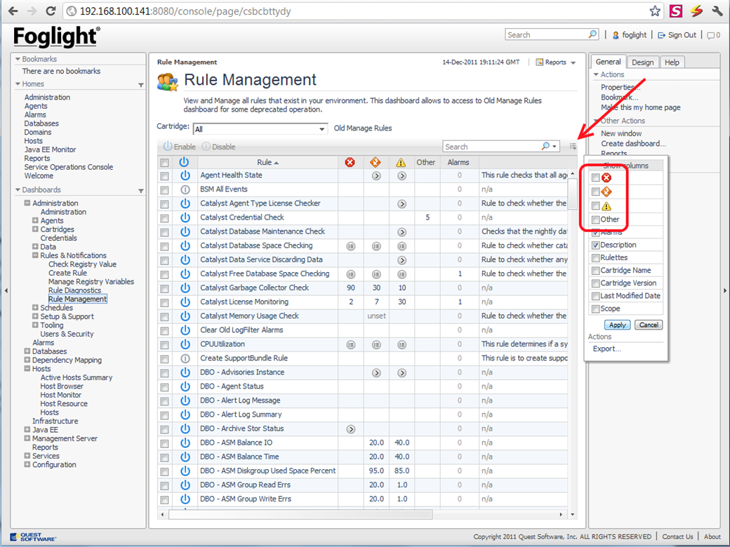Click the Enable button in the rules toolbar
The height and width of the screenshot is (547, 730).
pos(179,147)
